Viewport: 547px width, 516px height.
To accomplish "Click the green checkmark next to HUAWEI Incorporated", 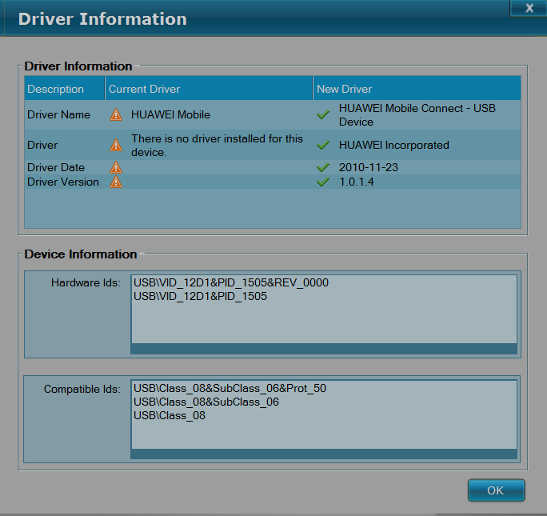I will tap(323, 145).
